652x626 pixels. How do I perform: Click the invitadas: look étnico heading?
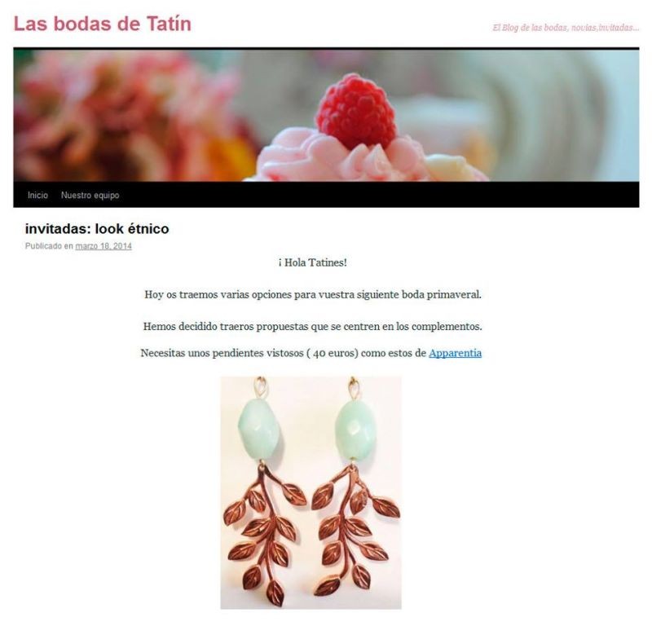pyautogui.click(x=97, y=229)
